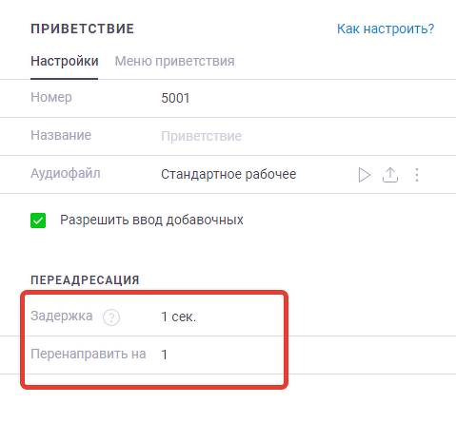
Task: Edit the Перенаправить на value 1
Action: tap(164, 355)
